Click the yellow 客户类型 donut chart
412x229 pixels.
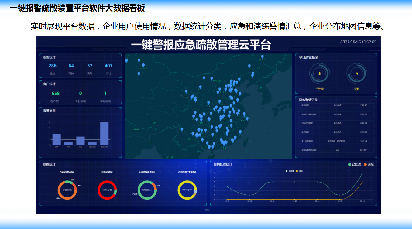(x=187, y=190)
